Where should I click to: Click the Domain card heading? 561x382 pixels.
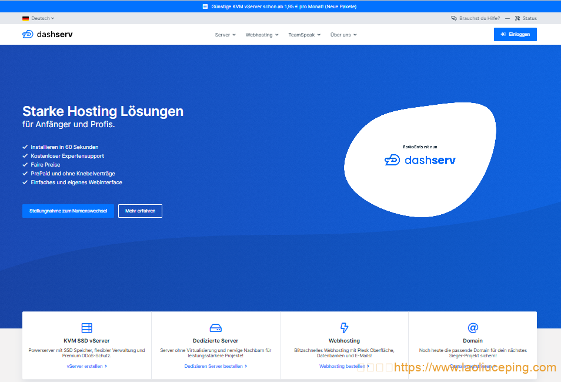(x=473, y=341)
